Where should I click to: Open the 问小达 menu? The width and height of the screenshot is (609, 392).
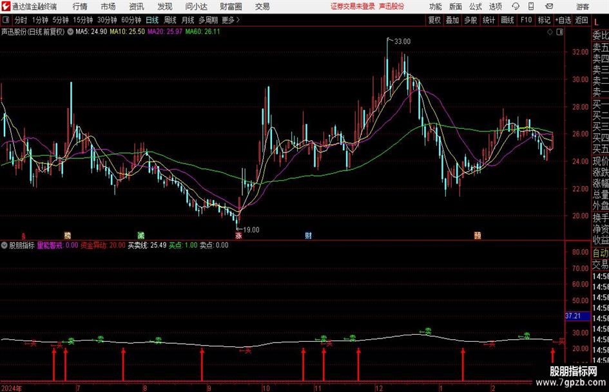[196, 6]
